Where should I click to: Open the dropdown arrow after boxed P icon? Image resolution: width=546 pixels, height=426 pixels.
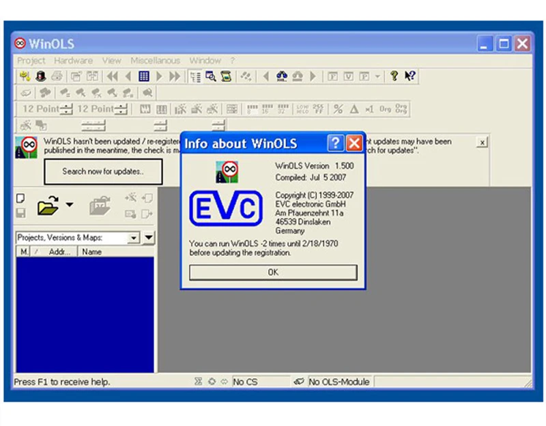click(377, 76)
